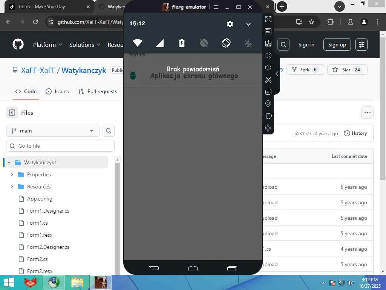This screenshot has height=290, width=386.
Task: Toggle auto-rotate tile
Action: [x=226, y=43]
